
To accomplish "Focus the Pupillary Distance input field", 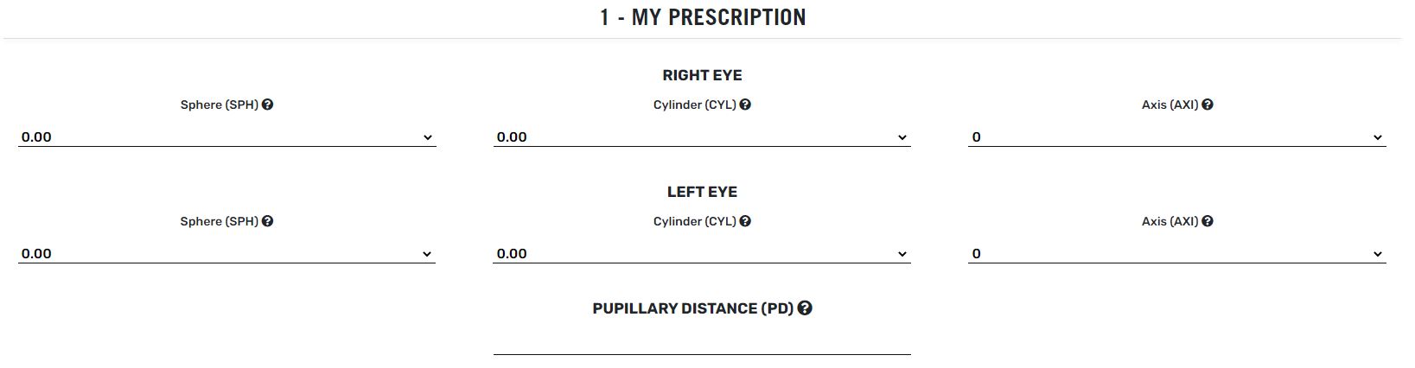I will click(x=702, y=343).
